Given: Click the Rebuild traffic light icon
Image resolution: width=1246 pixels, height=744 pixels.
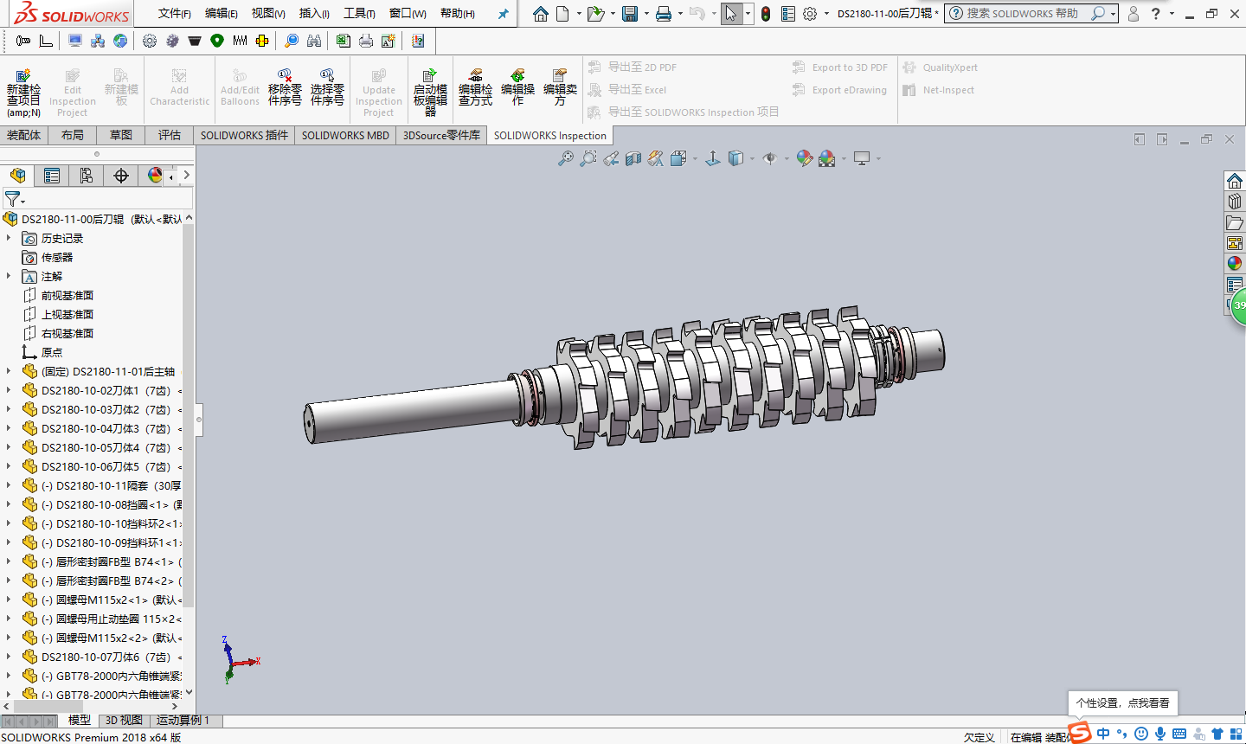Looking at the screenshot, I should point(766,14).
